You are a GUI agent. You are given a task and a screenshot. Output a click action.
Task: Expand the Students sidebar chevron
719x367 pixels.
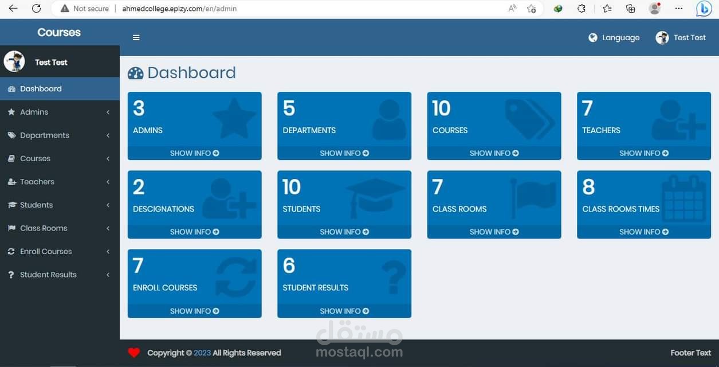pyautogui.click(x=108, y=205)
